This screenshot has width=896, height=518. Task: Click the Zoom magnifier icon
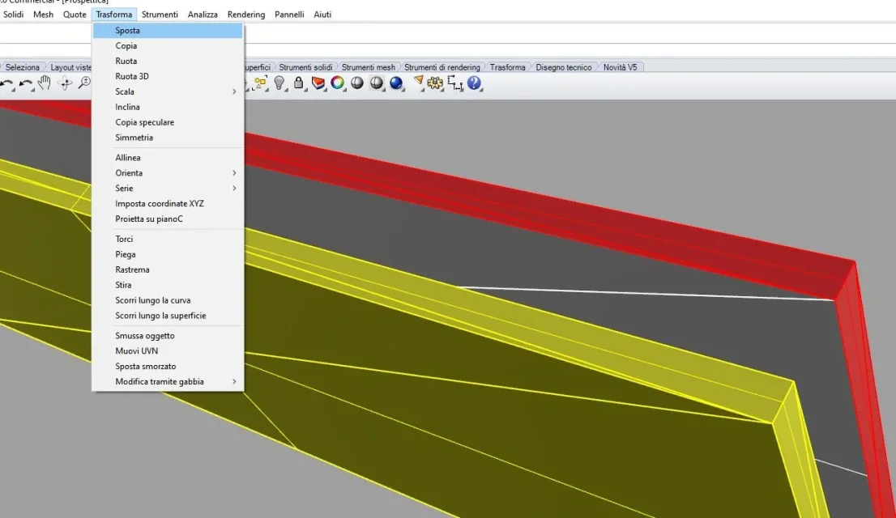(84, 83)
